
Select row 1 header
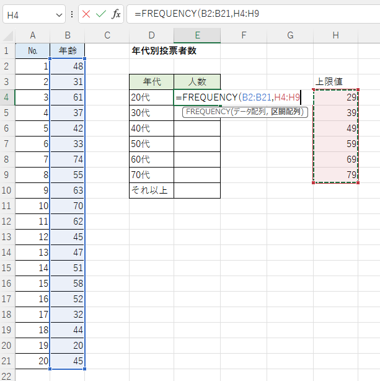(7, 51)
